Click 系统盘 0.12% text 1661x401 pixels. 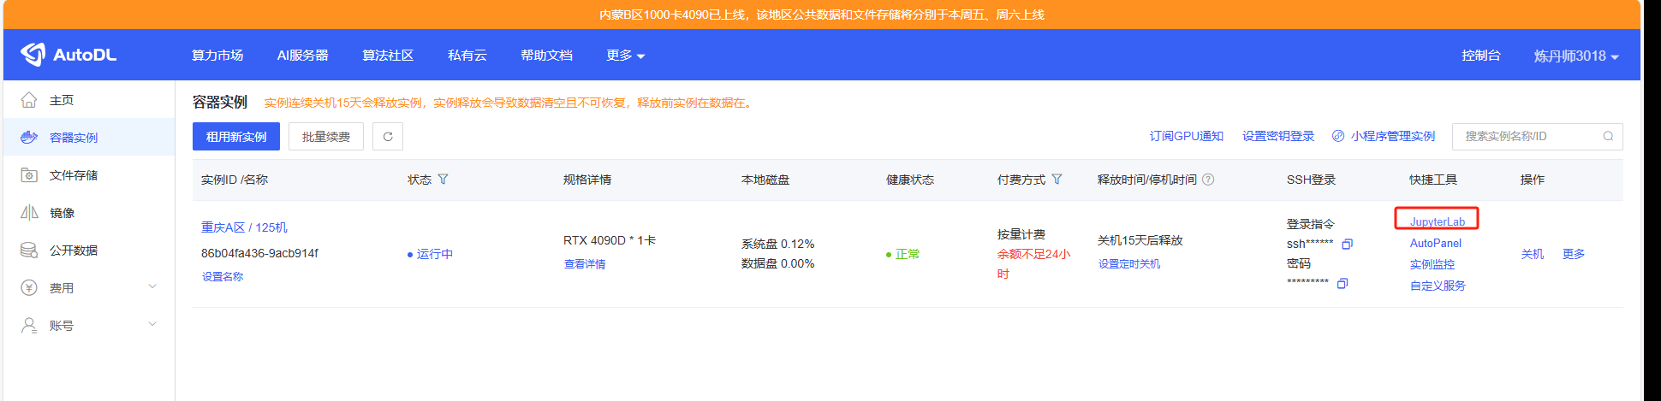click(778, 245)
